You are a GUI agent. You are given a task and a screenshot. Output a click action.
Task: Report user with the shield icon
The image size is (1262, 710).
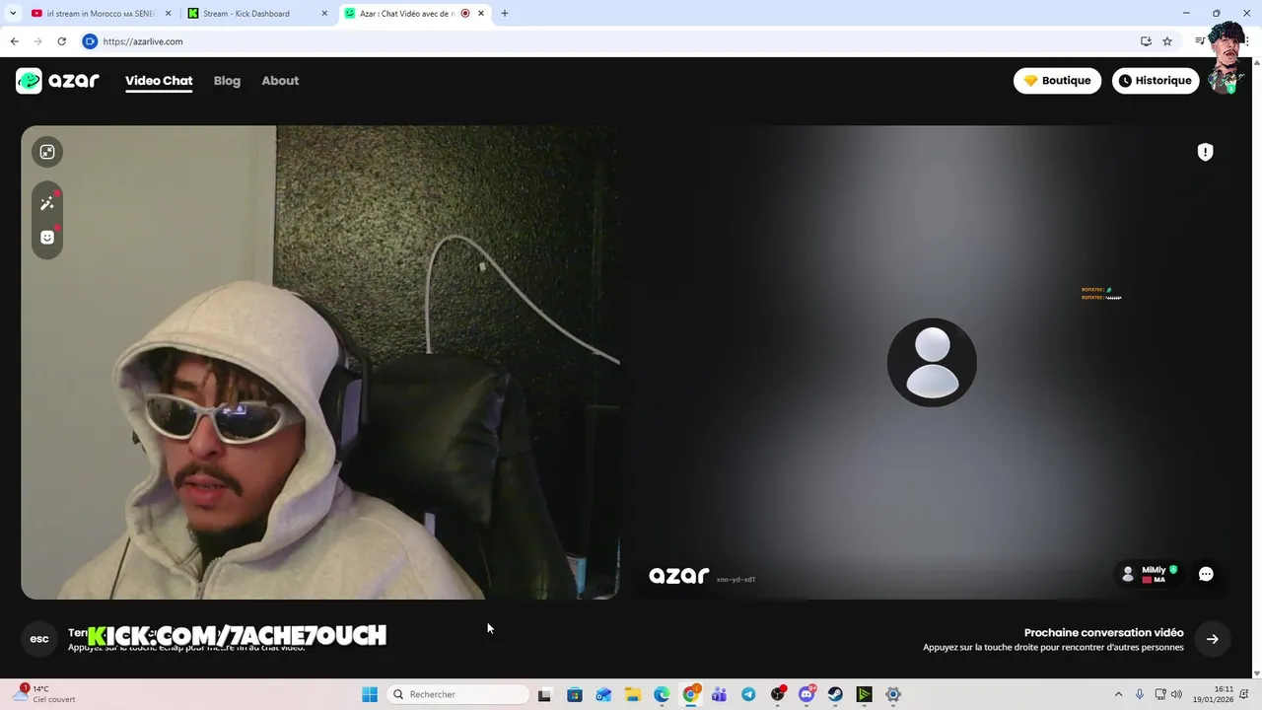click(1205, 152)
